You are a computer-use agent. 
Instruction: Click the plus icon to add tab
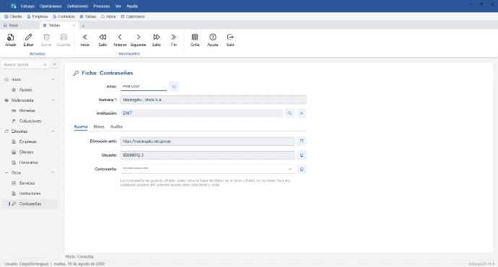coord(83,26)
